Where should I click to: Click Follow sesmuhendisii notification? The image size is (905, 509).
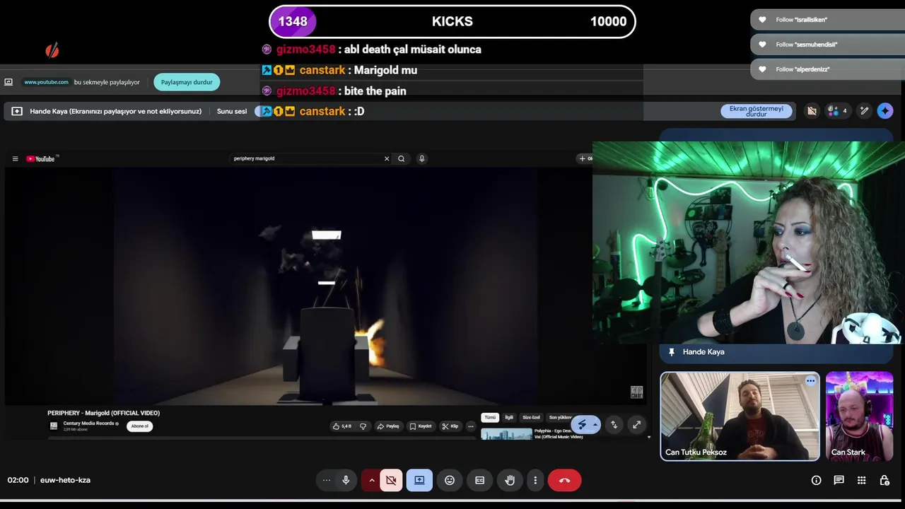(827, 45)
